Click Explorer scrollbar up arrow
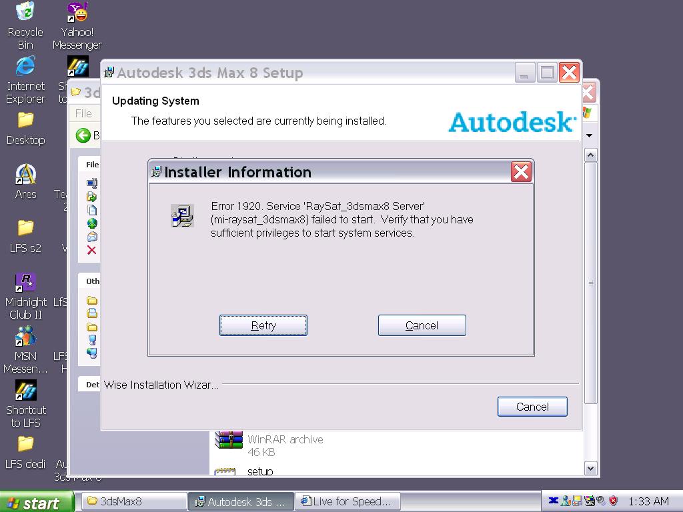The image size is (683, 512). pyautogui.click(x=590, y=155)
